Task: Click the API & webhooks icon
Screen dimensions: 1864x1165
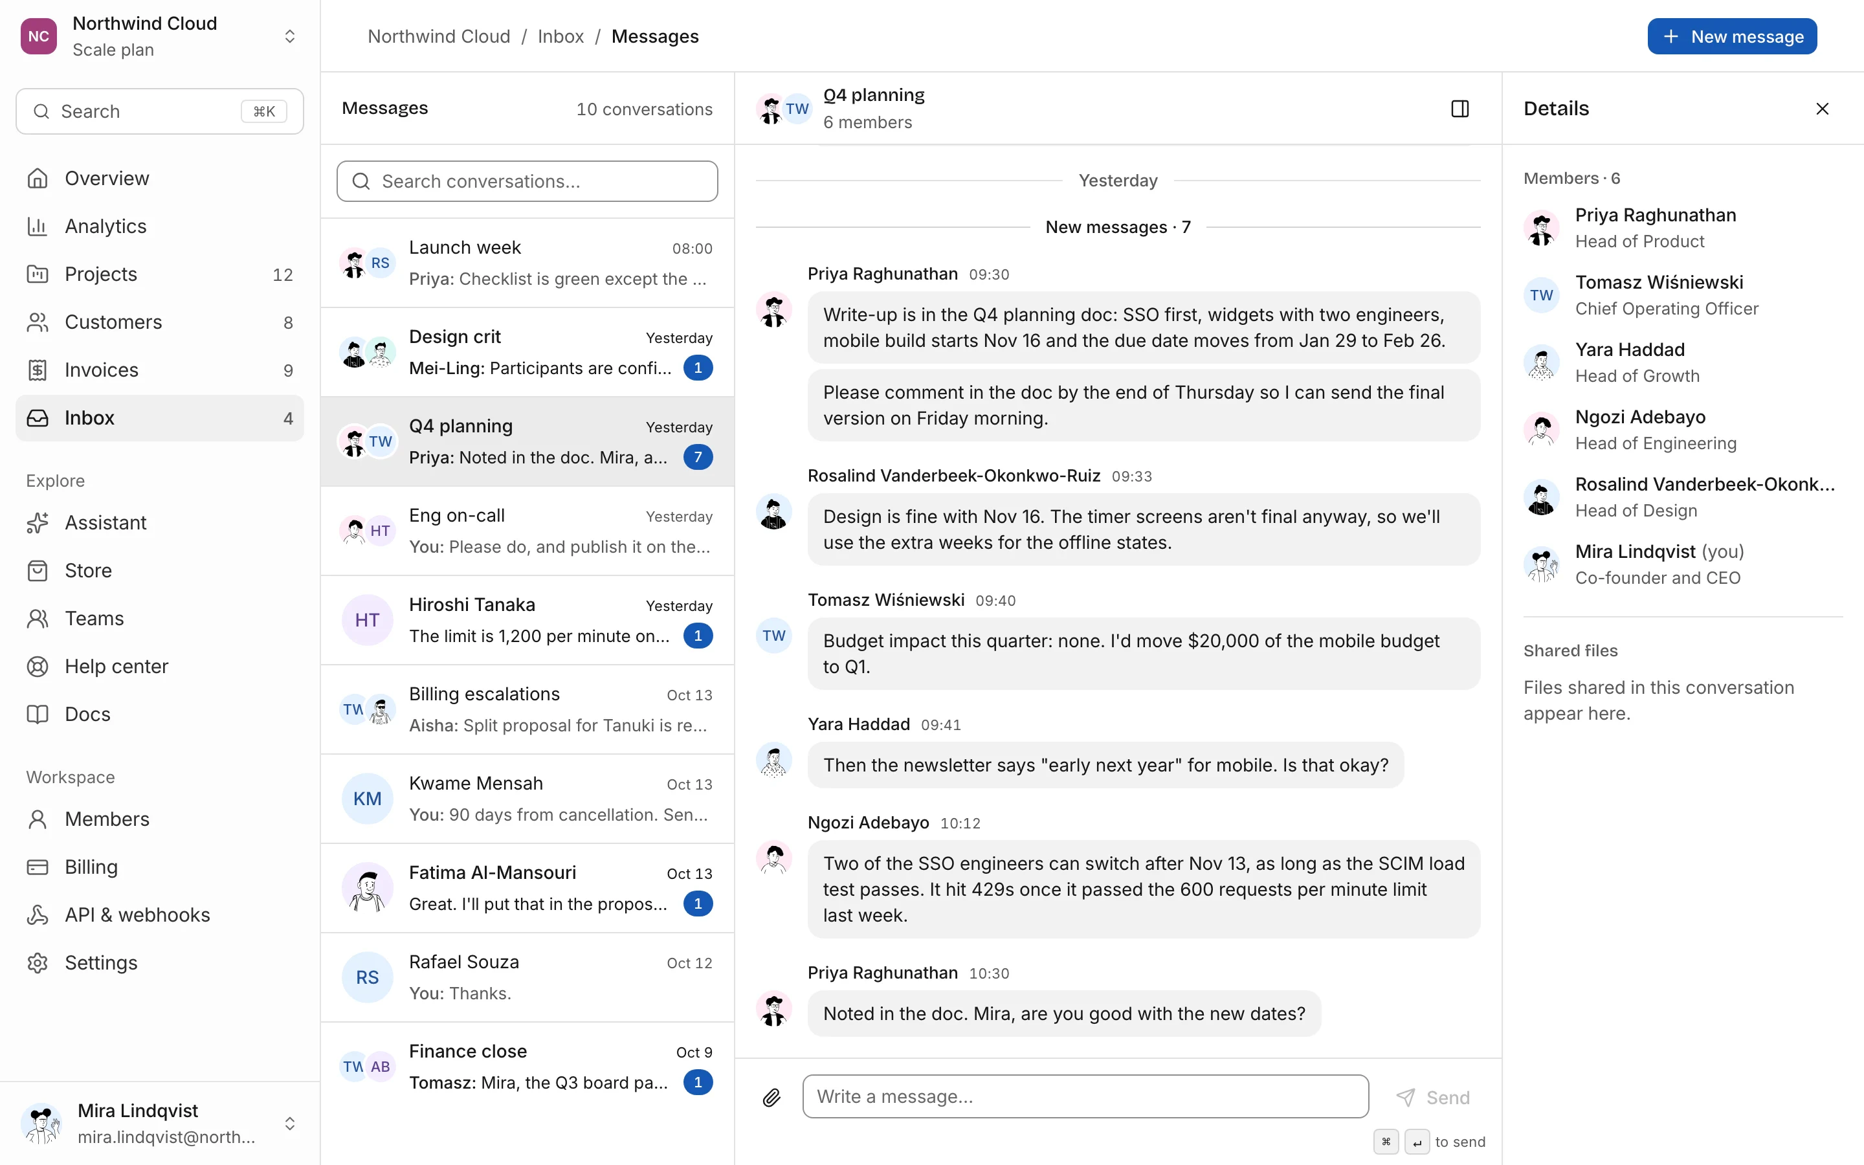Action: (x=37, y=915)
